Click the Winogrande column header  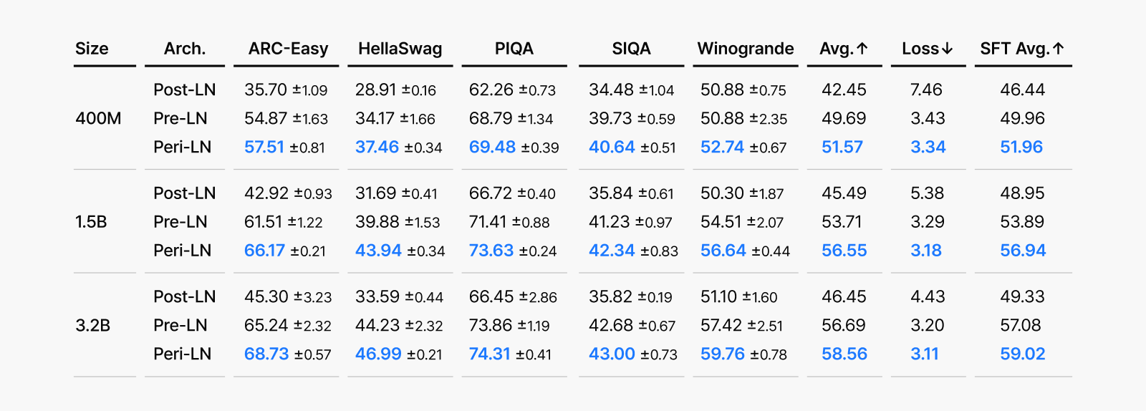(x=746, y=49)
